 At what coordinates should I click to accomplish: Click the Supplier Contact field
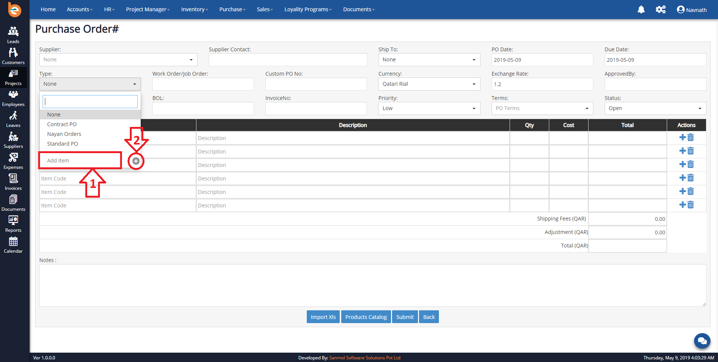click(x=288, y=60)
